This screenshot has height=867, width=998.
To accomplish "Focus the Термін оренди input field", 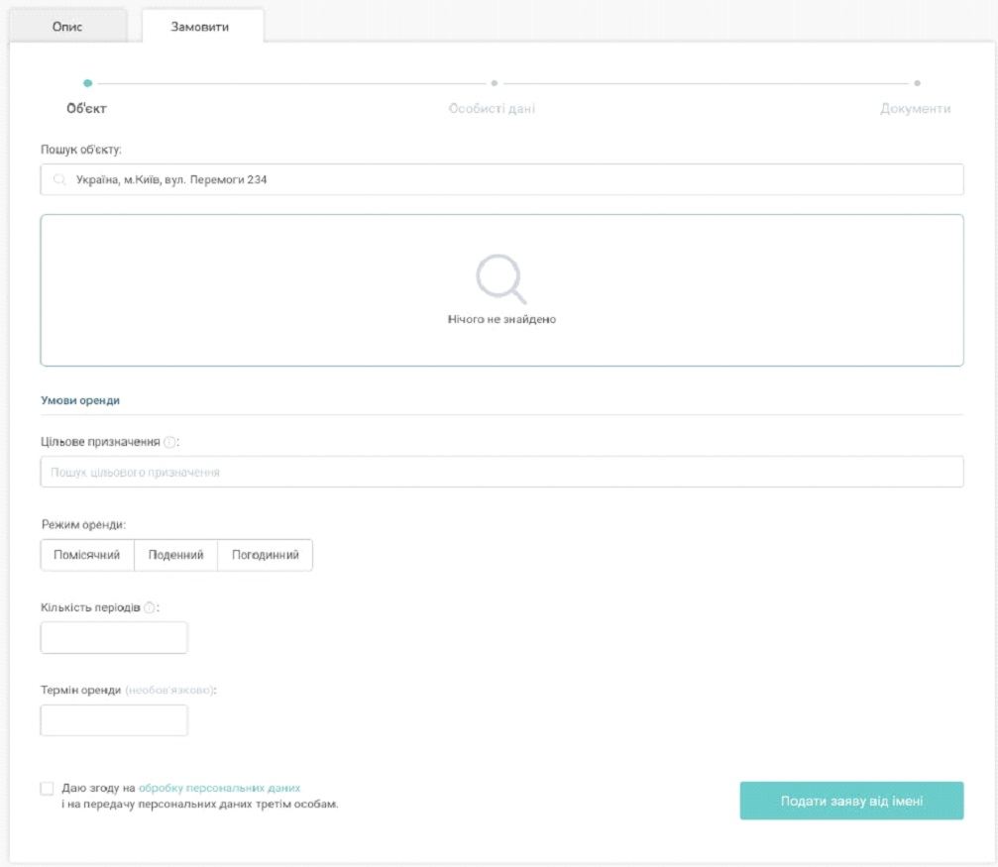I will pos(114,720).
